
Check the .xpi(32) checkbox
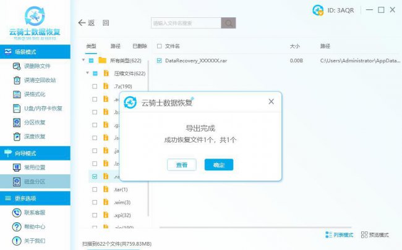tap(95, 215)
